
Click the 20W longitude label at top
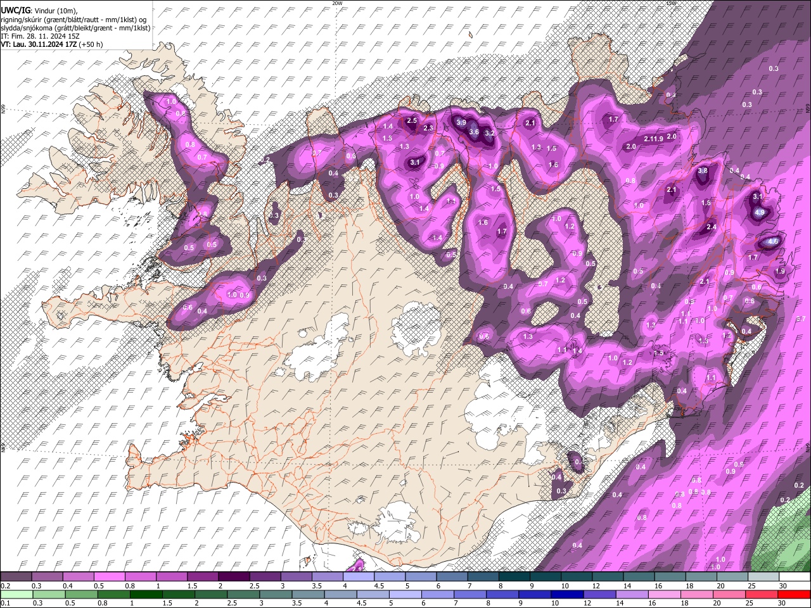337,3
